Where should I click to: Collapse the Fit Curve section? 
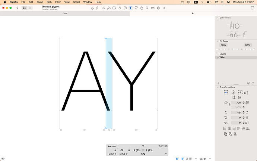[x=218, y=41]
